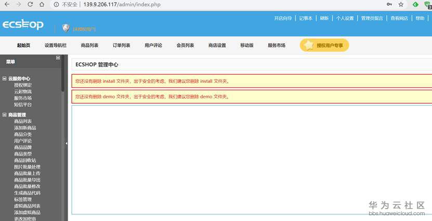The height and width of the screenshot is (221, 432).
Task: Open the 帮助 link
Action: 420,18
